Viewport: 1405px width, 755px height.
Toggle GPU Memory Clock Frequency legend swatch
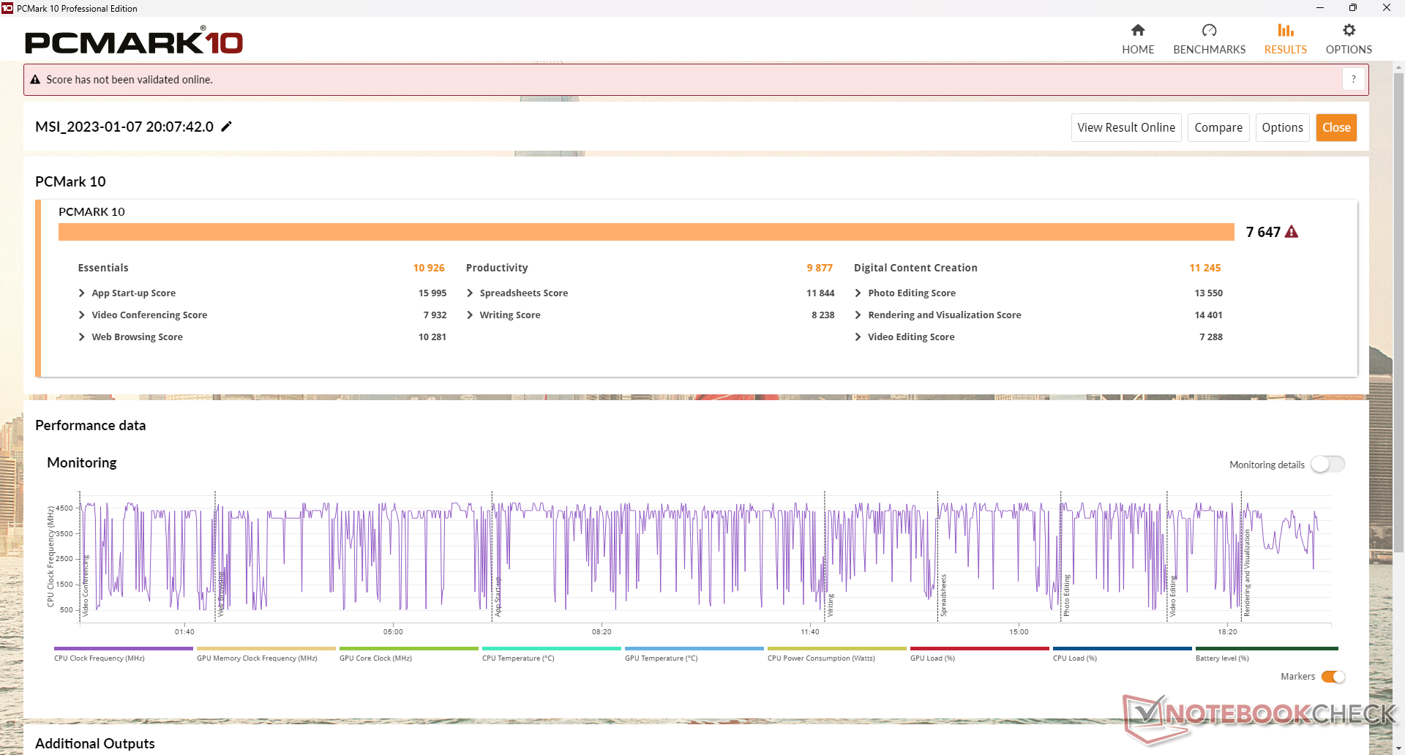click(x=266, y=648)
